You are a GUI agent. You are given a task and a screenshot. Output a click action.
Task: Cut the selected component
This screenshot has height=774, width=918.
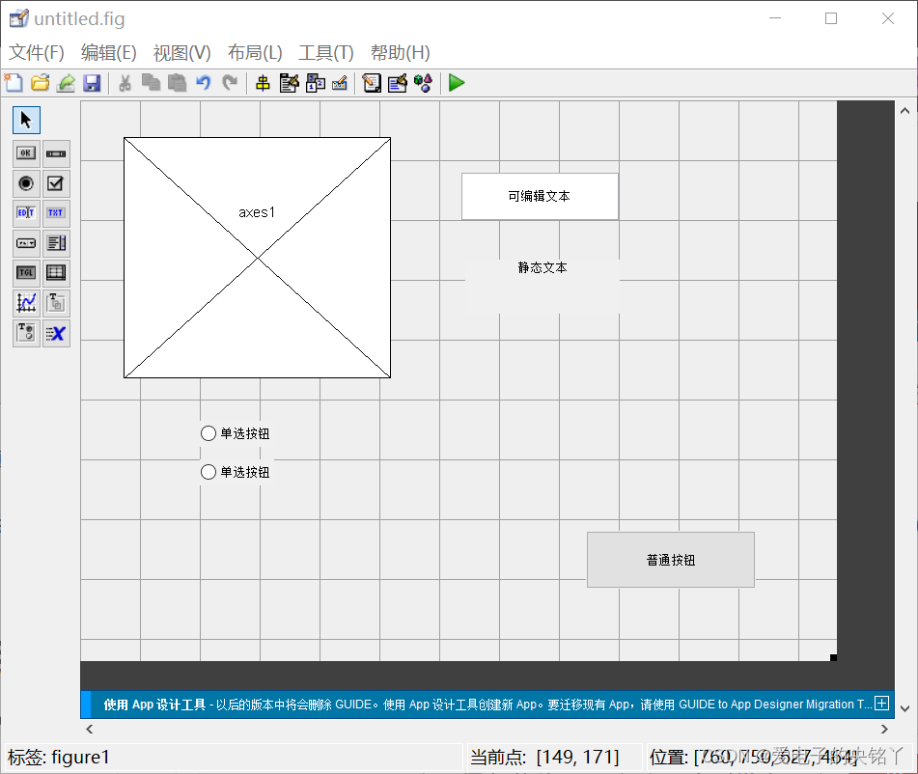125,83
